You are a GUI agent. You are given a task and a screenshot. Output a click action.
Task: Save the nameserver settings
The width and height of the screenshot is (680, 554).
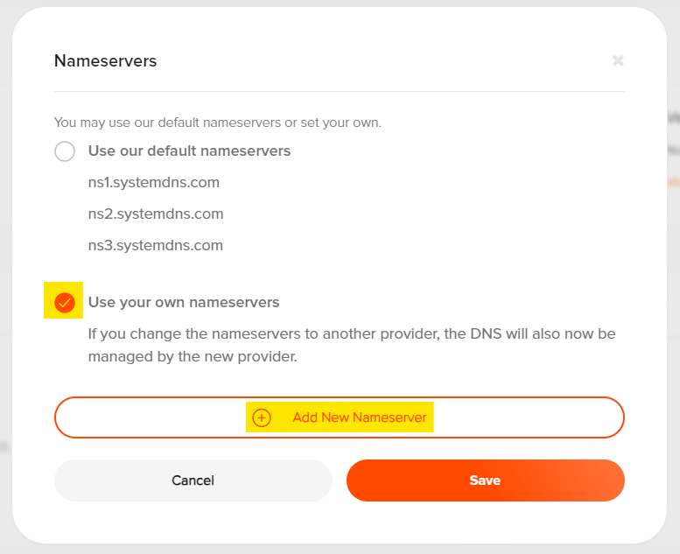(486, 480)
